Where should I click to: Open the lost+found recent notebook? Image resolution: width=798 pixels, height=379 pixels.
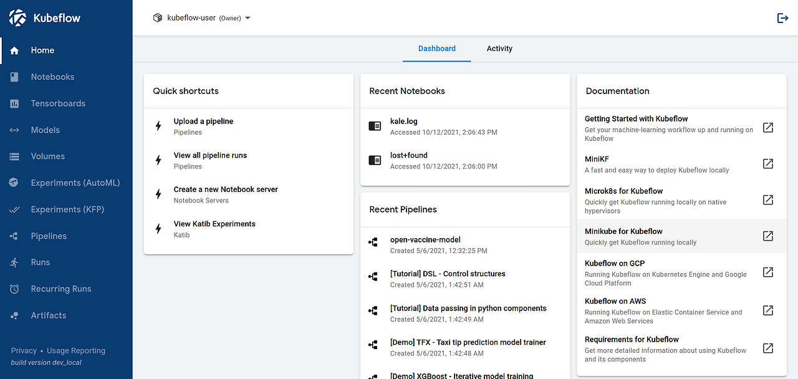click(465, 160)
